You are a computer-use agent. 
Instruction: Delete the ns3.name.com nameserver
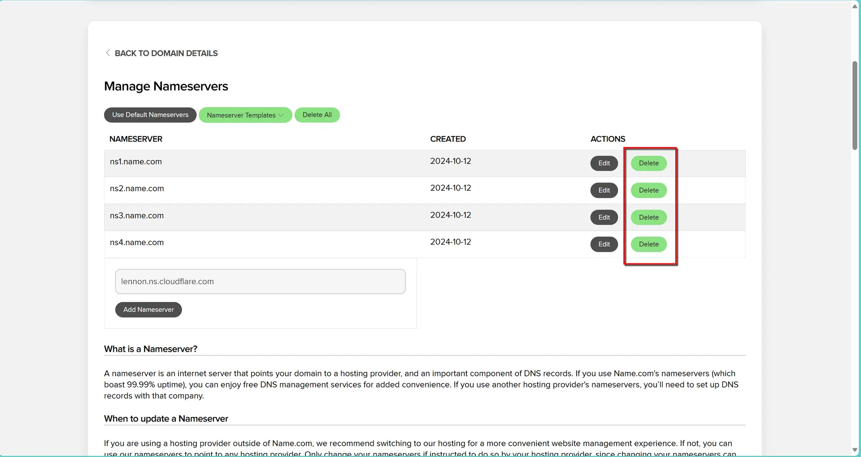648,217
